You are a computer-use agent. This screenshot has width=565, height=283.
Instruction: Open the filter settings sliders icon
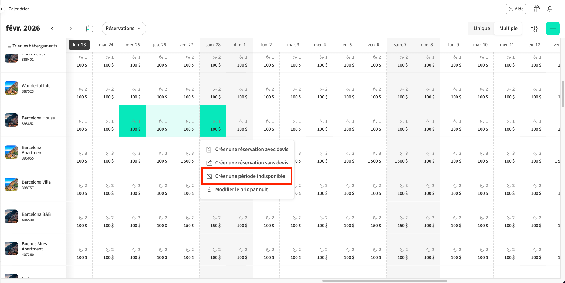coord(534,29)
